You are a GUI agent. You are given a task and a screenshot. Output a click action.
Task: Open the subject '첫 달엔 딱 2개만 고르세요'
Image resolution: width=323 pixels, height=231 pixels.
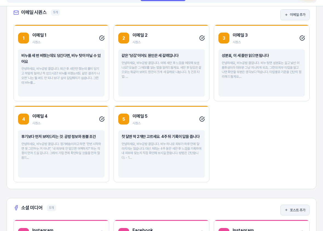pos(160,137)
